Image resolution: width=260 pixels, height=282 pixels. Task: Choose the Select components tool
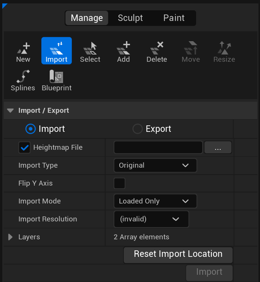click(x=90, y=52)
